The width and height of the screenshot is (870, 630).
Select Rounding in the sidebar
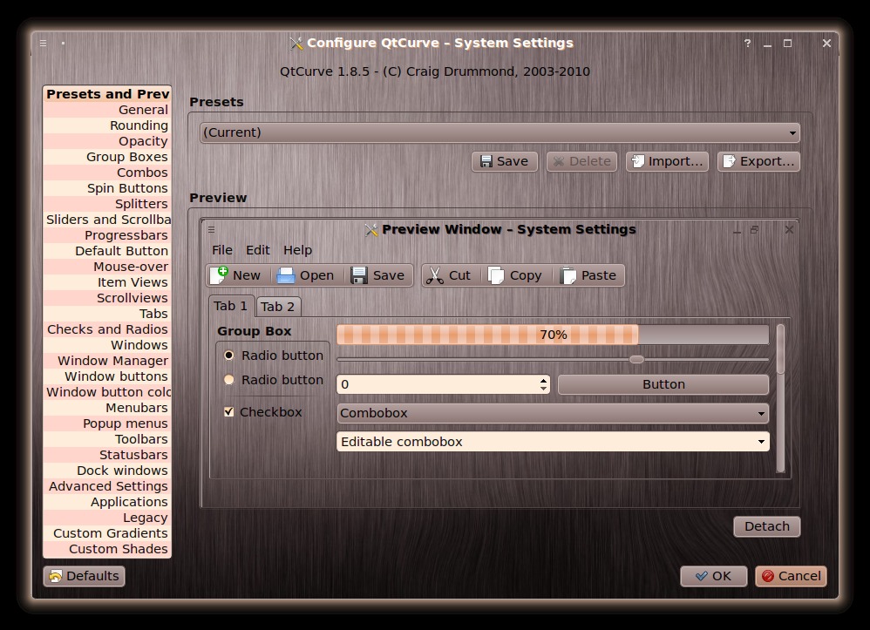[x=107, y=125]
